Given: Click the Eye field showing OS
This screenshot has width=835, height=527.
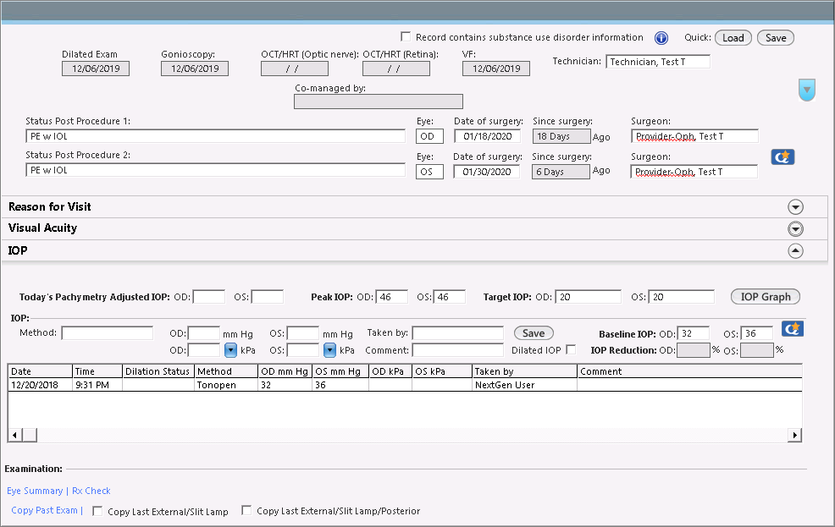Looking at the screenshot, I should point(429,172).
